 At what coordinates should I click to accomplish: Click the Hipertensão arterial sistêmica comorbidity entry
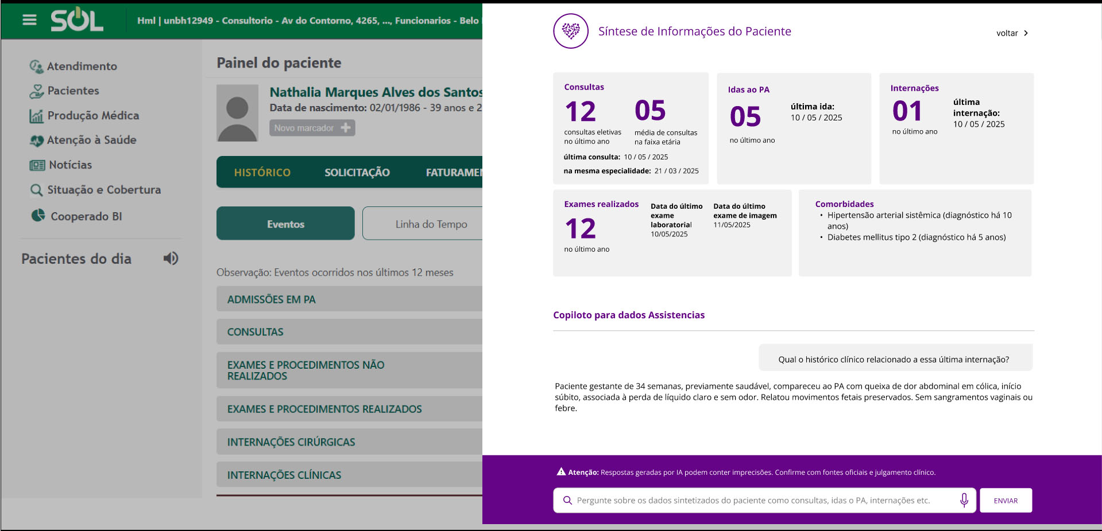[919, 220]
